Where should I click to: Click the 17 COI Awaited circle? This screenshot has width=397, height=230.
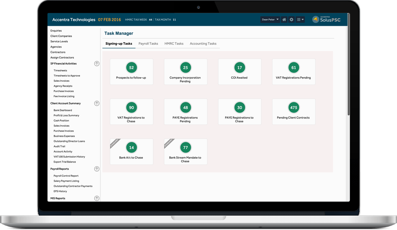(x=239, y=67)
